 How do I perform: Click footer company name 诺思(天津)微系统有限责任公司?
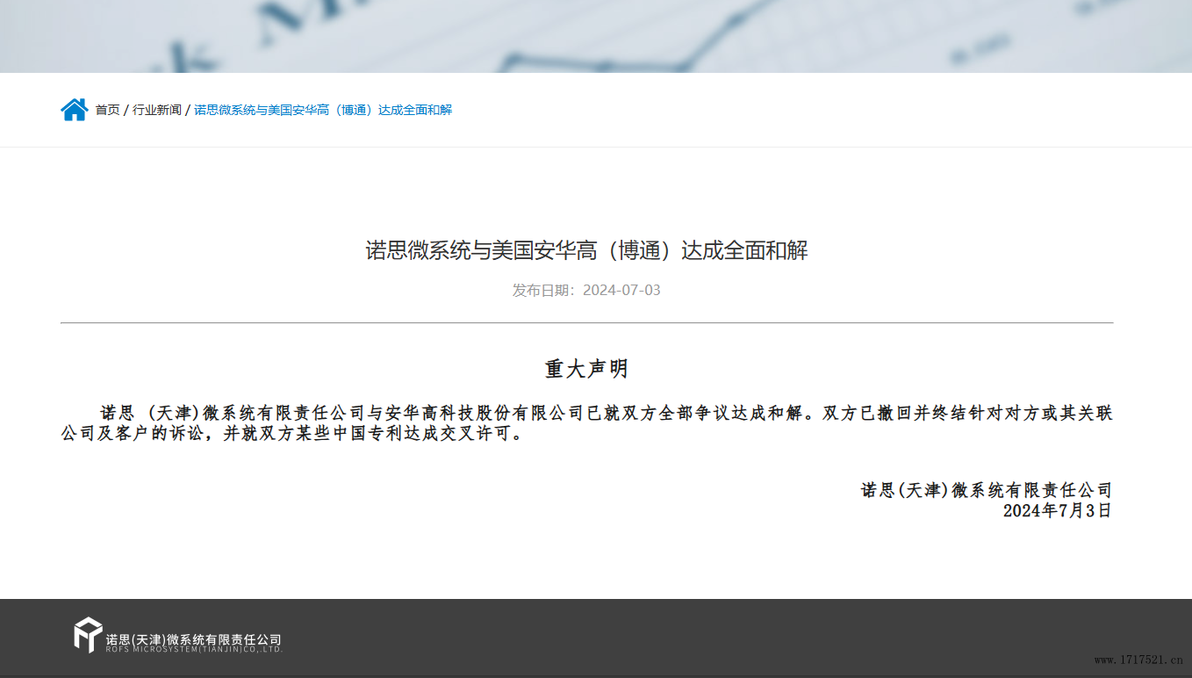click(194, 639)
